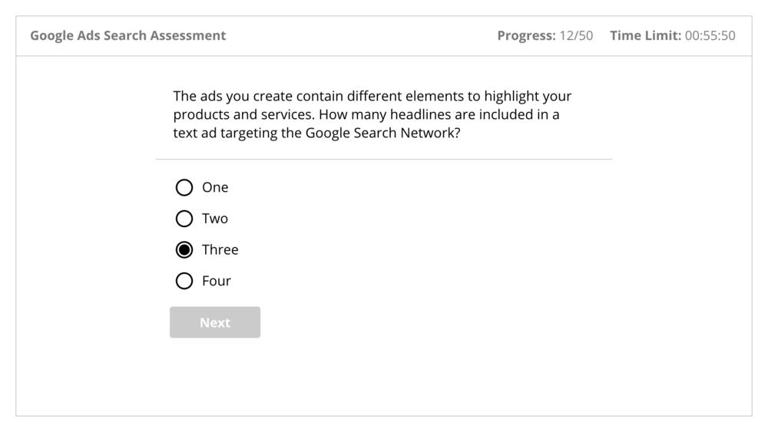Click empty header space between title and Progress
Screen dimensions: 768x432
pos(361,35)
